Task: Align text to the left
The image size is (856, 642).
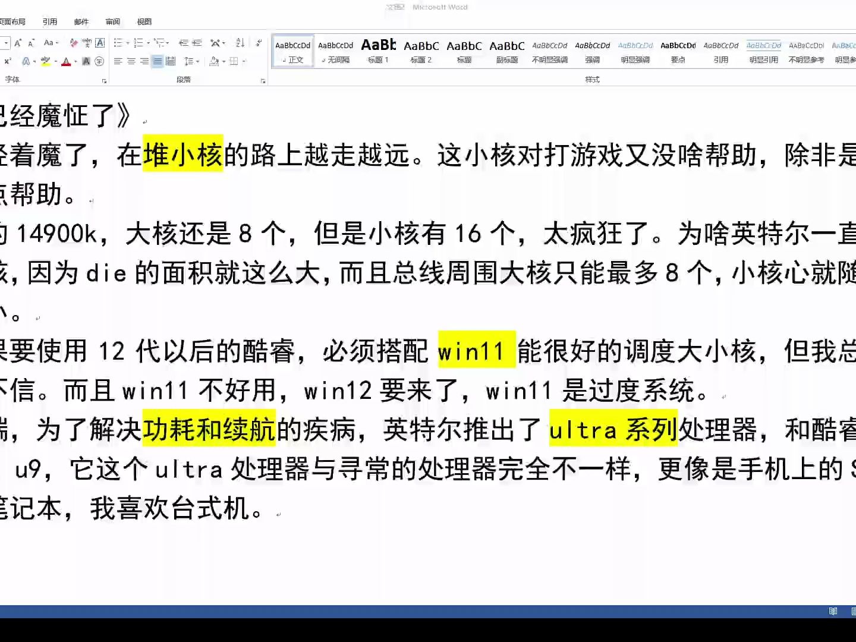Action: (118, 61)
